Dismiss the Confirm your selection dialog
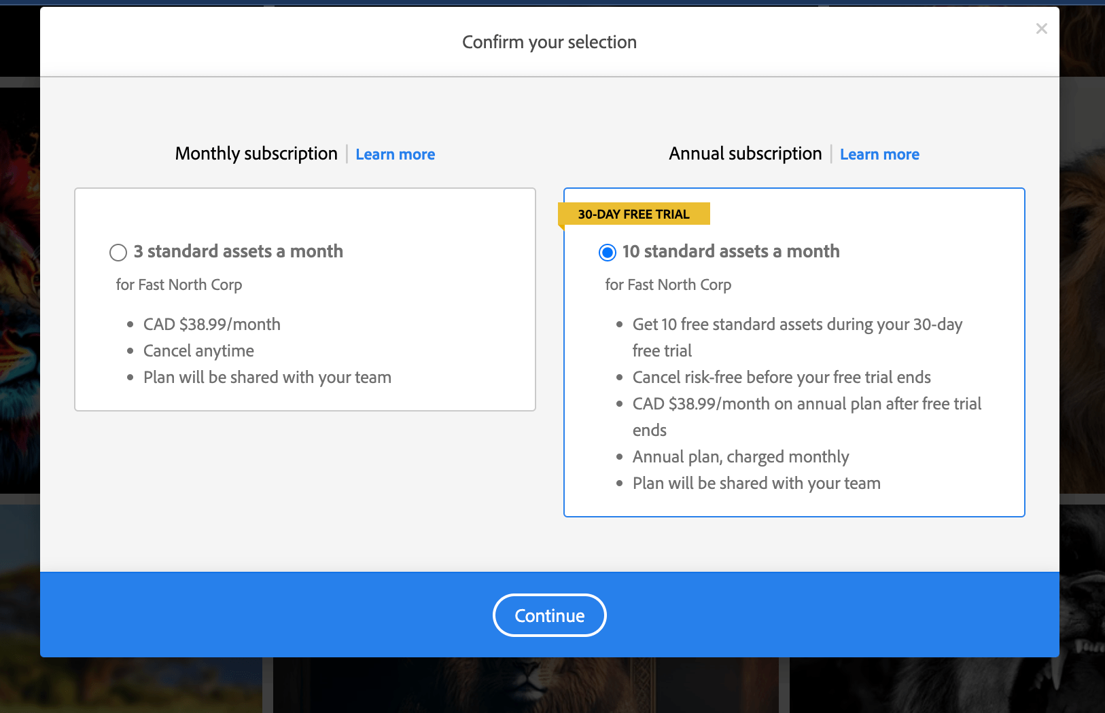The height and width of the screenshot is (713, 1105). click(1041, 29)
